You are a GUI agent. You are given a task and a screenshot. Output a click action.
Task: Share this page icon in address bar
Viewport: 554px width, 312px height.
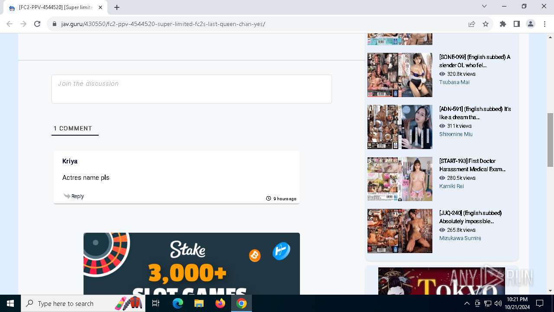(472, 24)
